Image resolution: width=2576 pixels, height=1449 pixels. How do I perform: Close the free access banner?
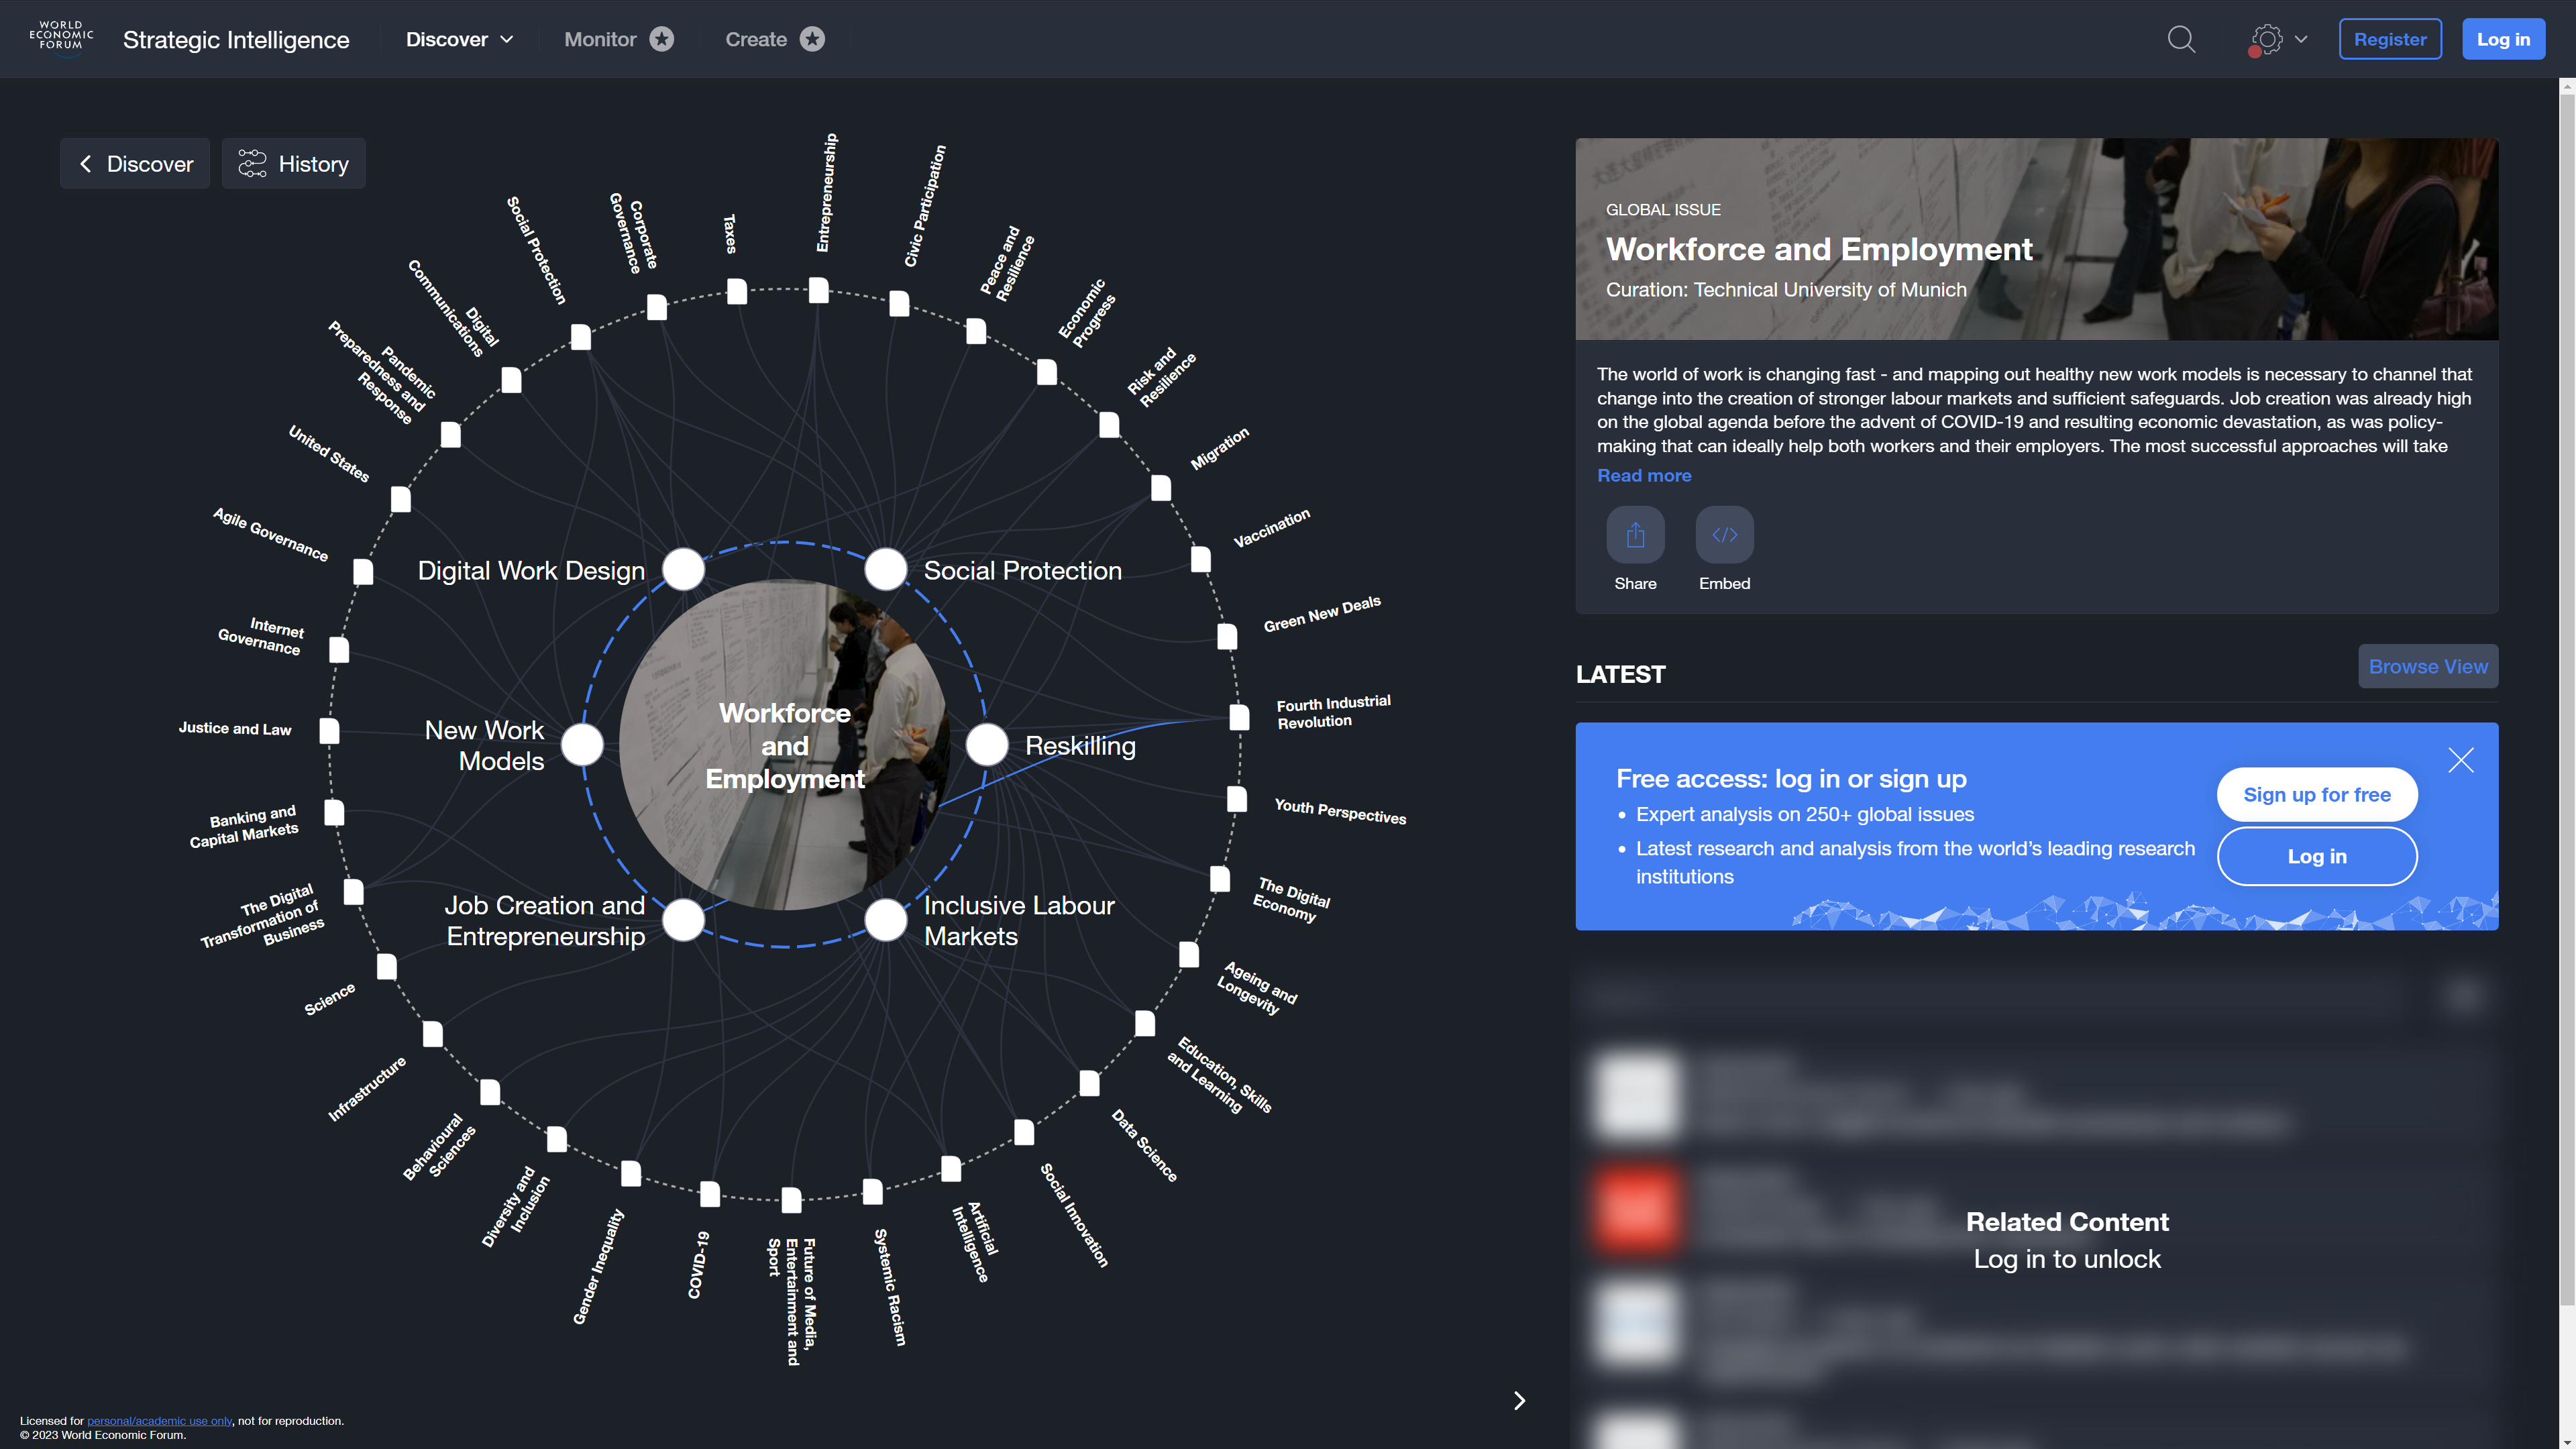(x=2461, y=760)
